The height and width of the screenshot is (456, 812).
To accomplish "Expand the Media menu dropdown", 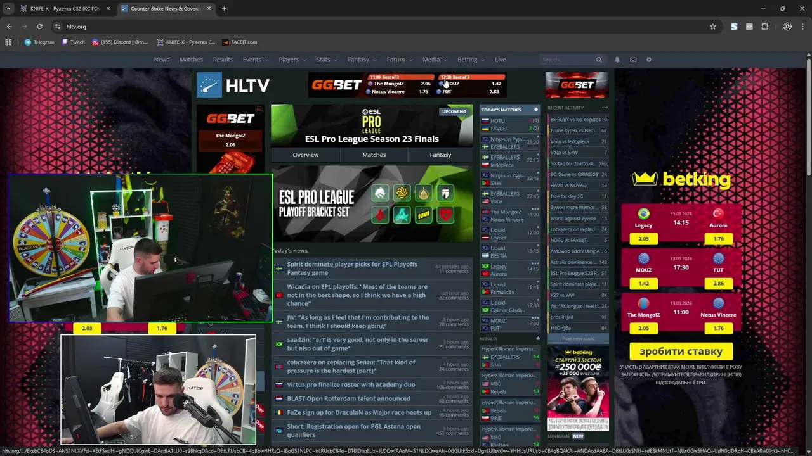I will [x=435, y=60].
